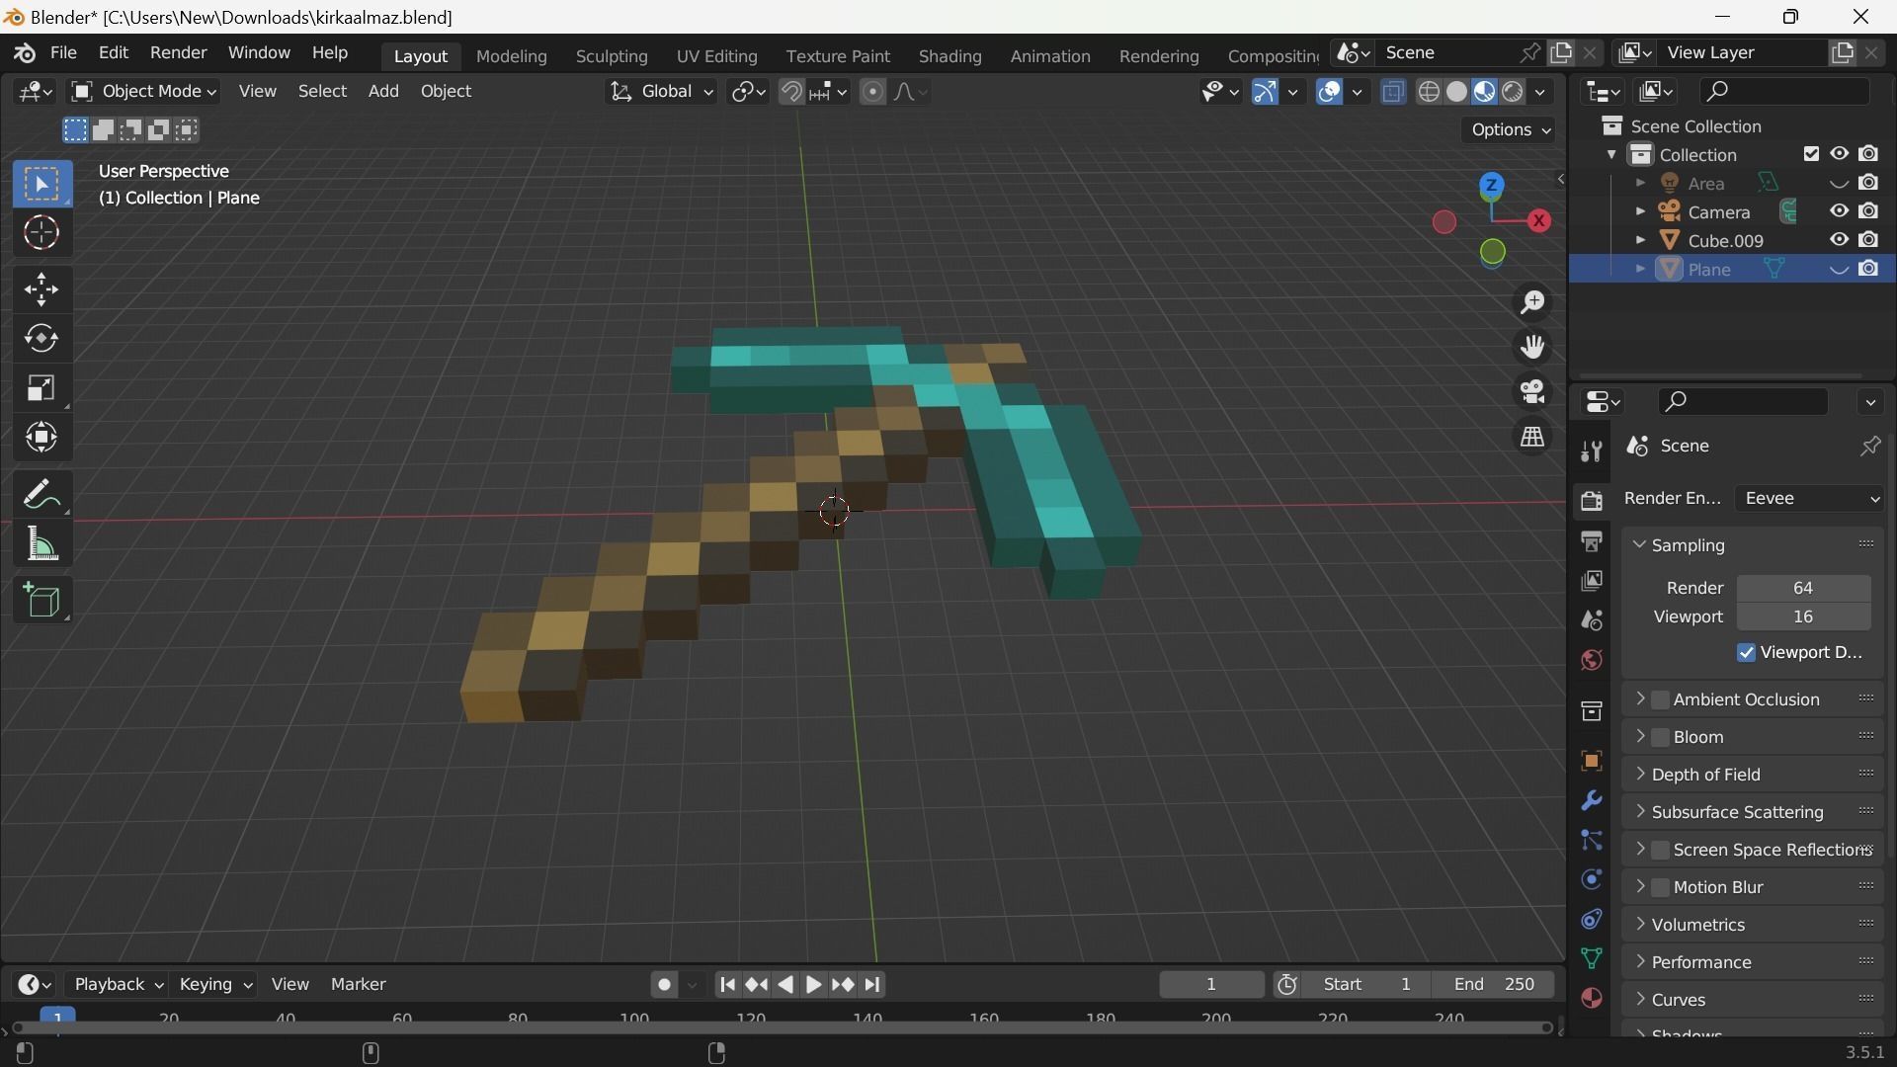1897x1067 pixels.
Task: Enable Ambient Occlusion checkbox
Action: point(1661,699)
